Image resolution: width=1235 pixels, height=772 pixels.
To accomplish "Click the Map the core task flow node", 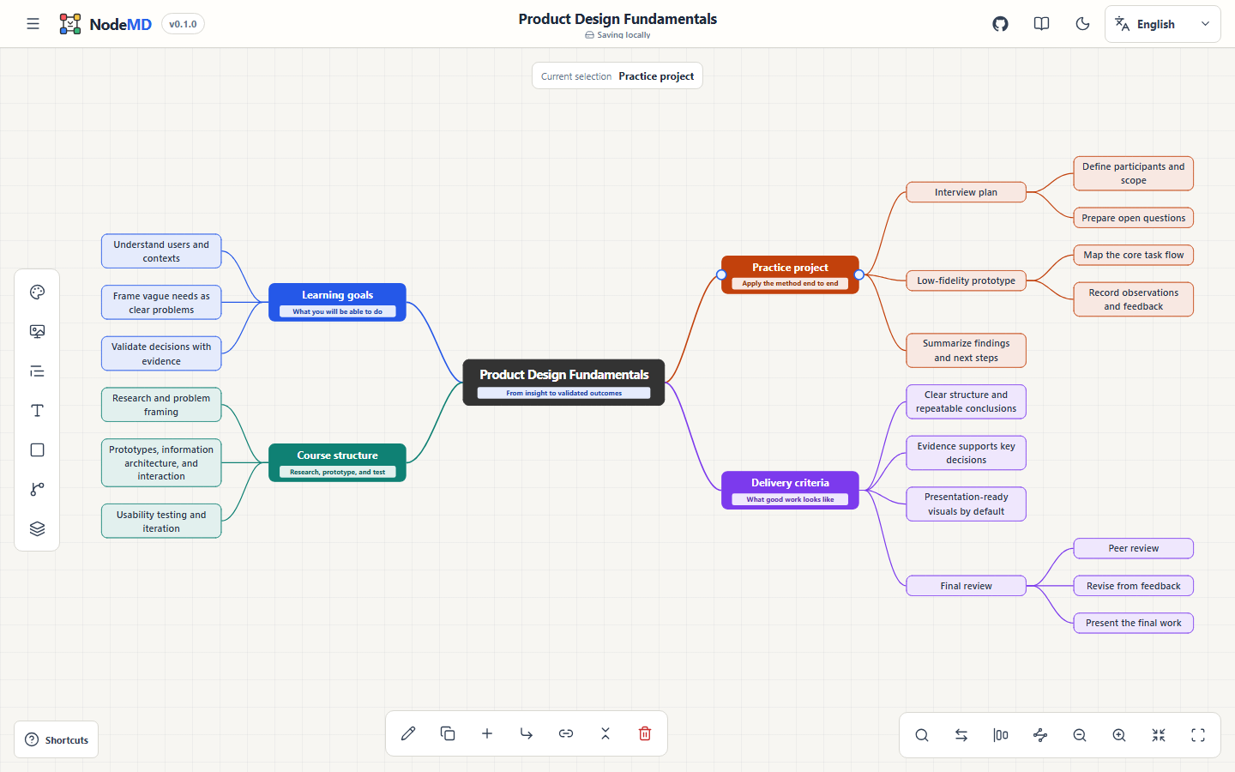I will coord(1133,255).
